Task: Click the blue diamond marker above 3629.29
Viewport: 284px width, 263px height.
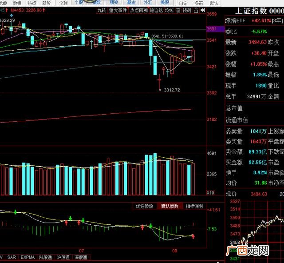Action: point(11,16)
